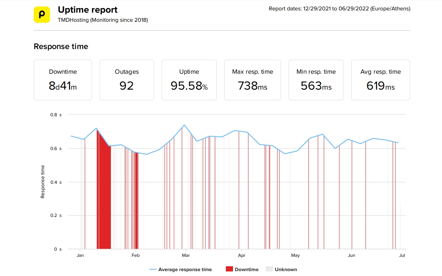Click the 0.4 s y-axis label
The width and height of the screenshot is (442, 276).
(56, 182)
